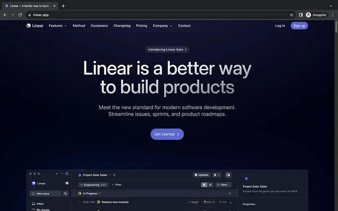Star the Project Solar Sailer project

click(x=114, y=175)
